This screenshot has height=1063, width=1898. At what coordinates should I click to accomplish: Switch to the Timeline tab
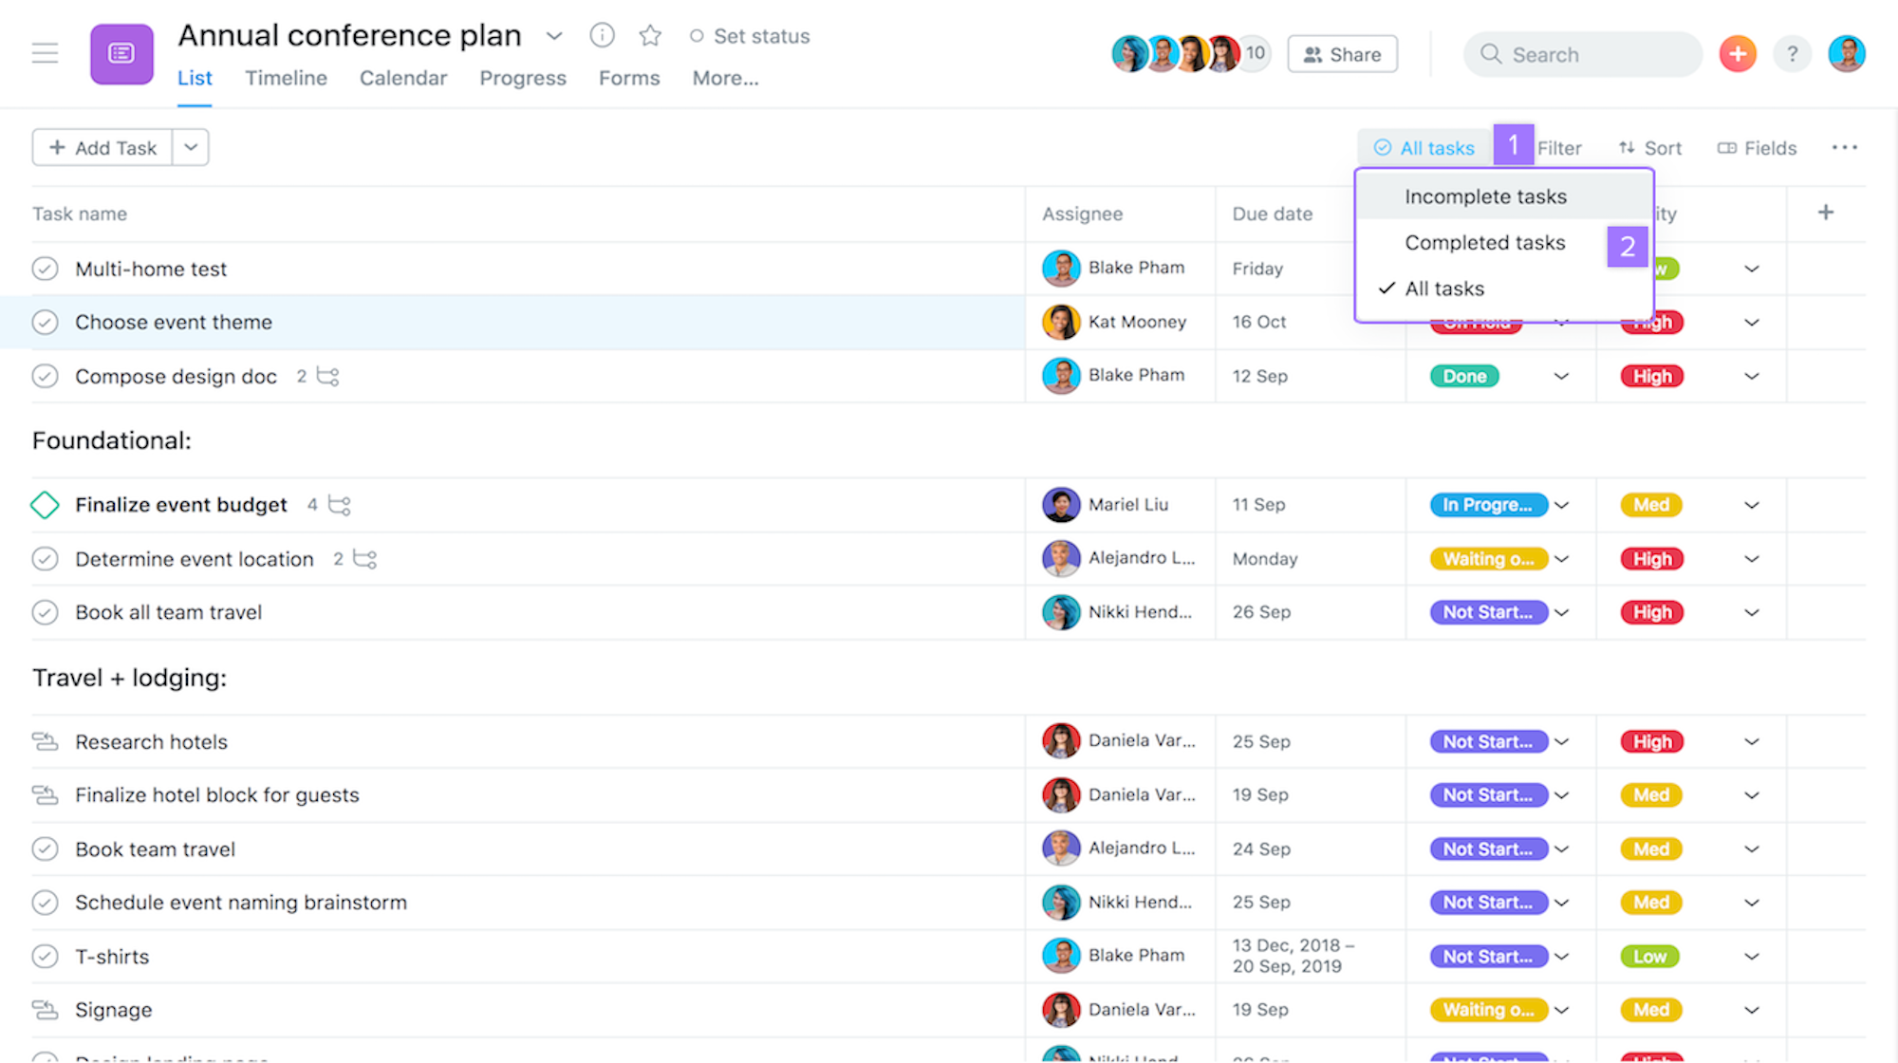286,77
